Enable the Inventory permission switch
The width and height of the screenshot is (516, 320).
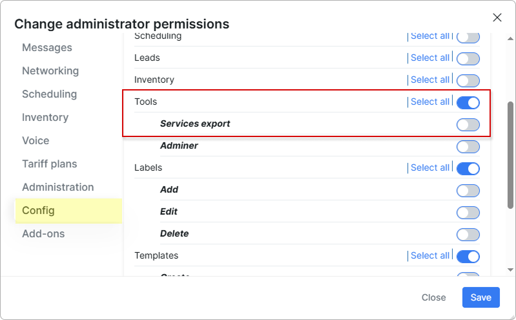[x=468, y=81]
